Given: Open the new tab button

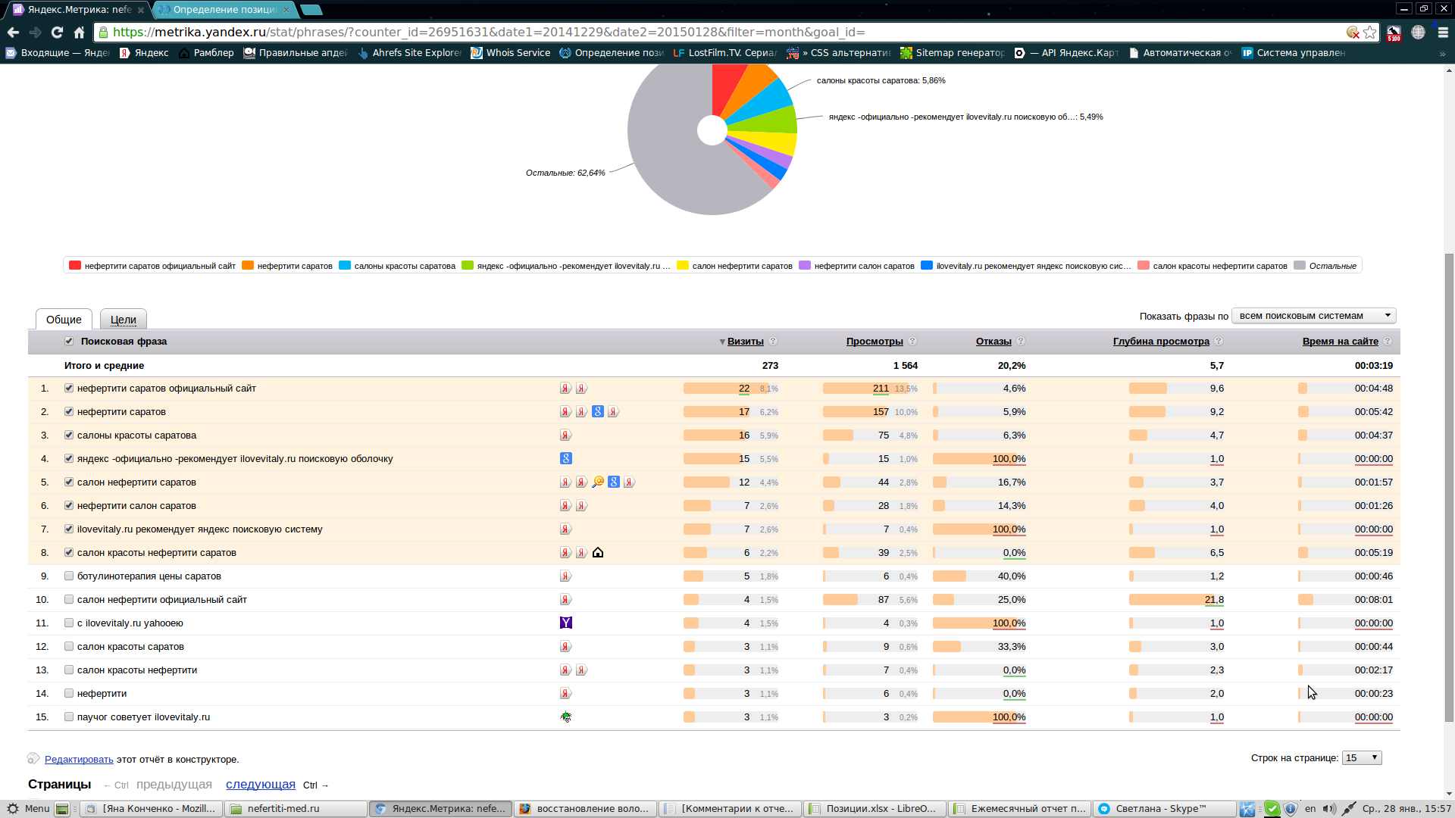Looking at the screenshot, I should click(x=311, y=10).
